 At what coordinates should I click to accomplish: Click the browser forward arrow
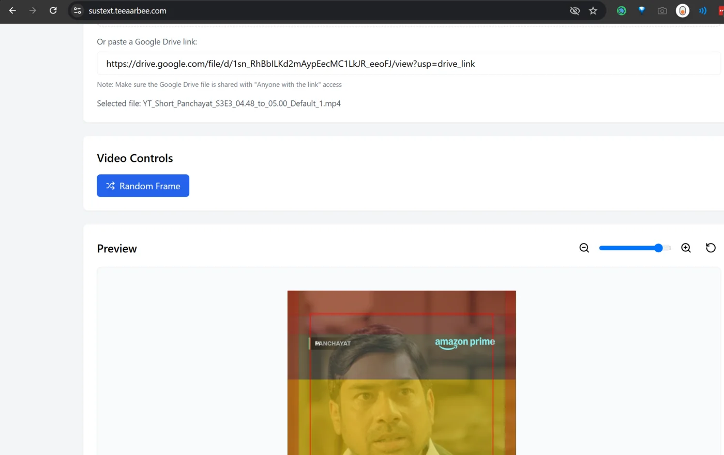[x=33, y=10]
